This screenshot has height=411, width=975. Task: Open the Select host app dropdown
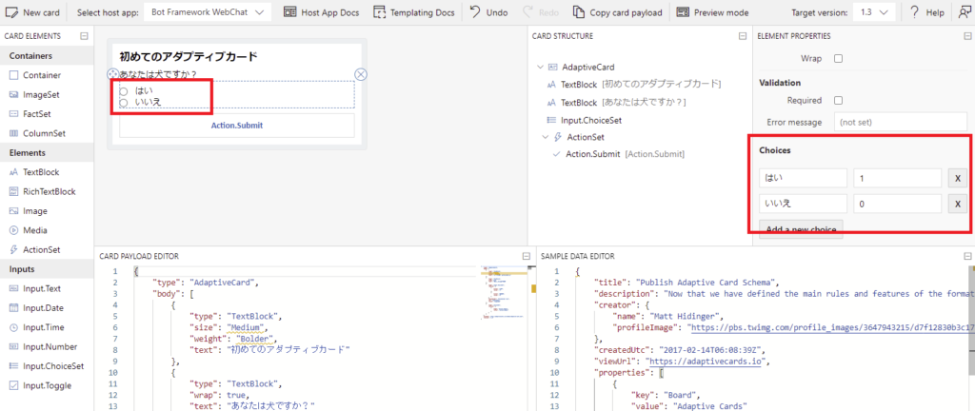[x=208, y=11]
